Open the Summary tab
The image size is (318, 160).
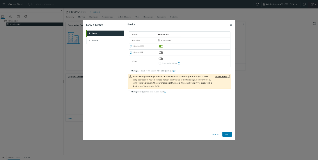70,17
